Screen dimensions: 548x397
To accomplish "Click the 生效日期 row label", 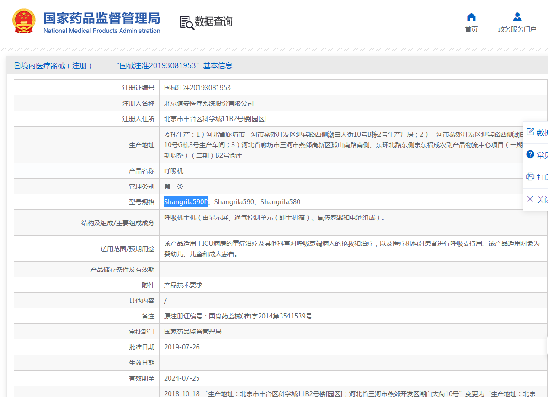I will point(142,363).
